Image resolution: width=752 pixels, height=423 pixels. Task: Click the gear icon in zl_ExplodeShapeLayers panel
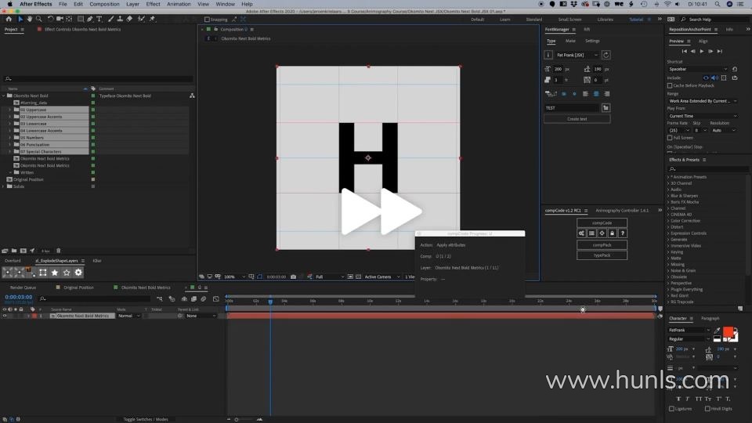point(78,273)
